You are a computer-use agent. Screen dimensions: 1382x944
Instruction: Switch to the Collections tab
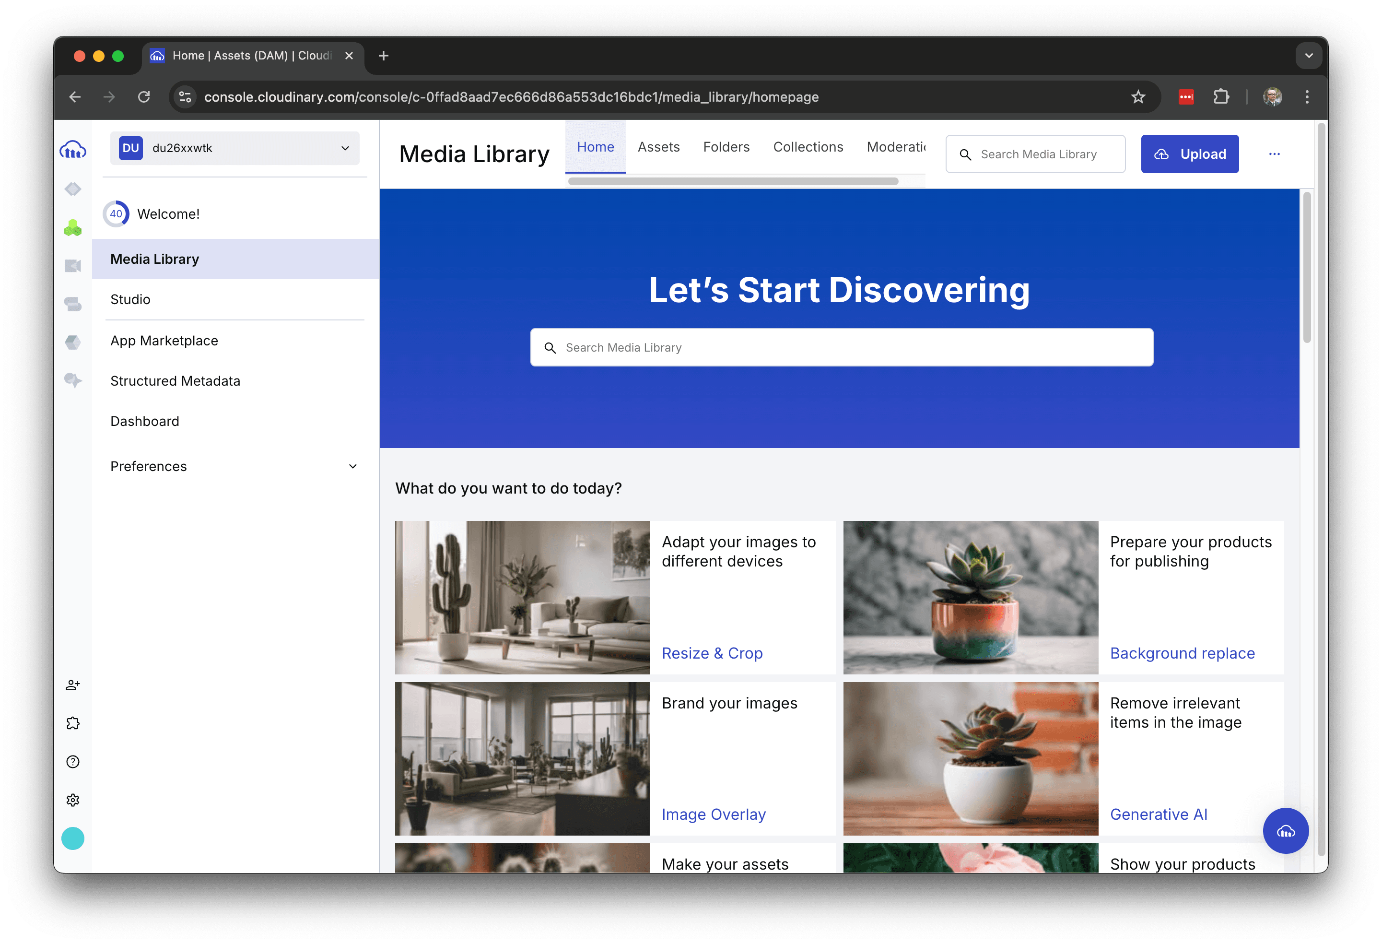(808, 147)
